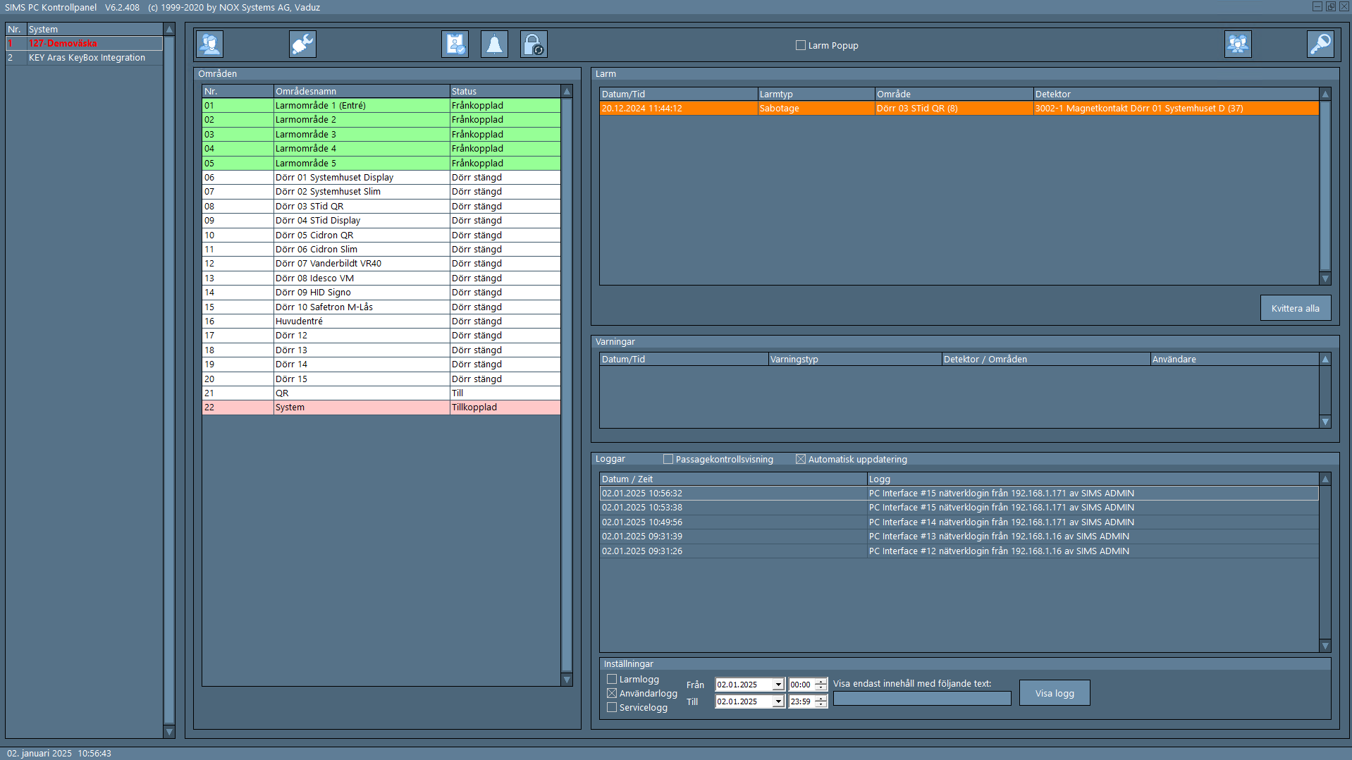The height and width of the screenshot is (760, 1352).
Task: Click the Larm list scroll-down arrow
Action: [1325, 278]
